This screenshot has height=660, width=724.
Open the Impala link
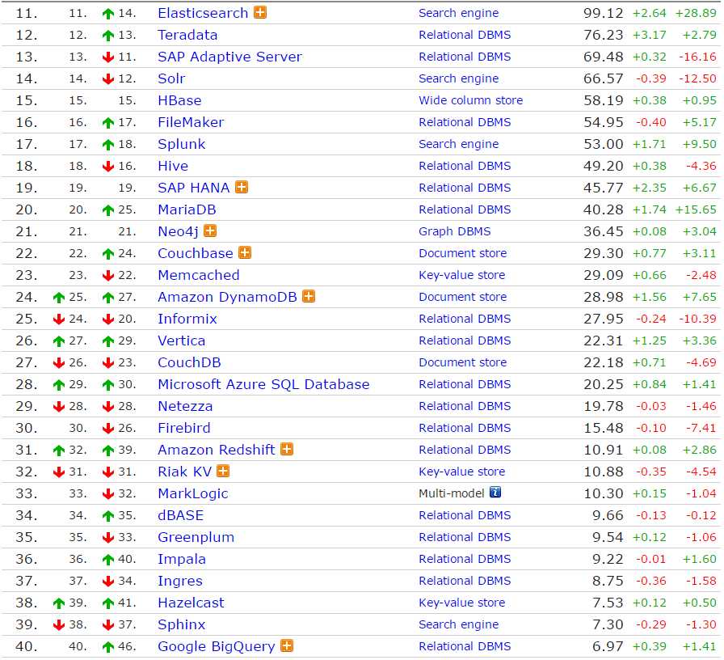[x=182, y=559]
